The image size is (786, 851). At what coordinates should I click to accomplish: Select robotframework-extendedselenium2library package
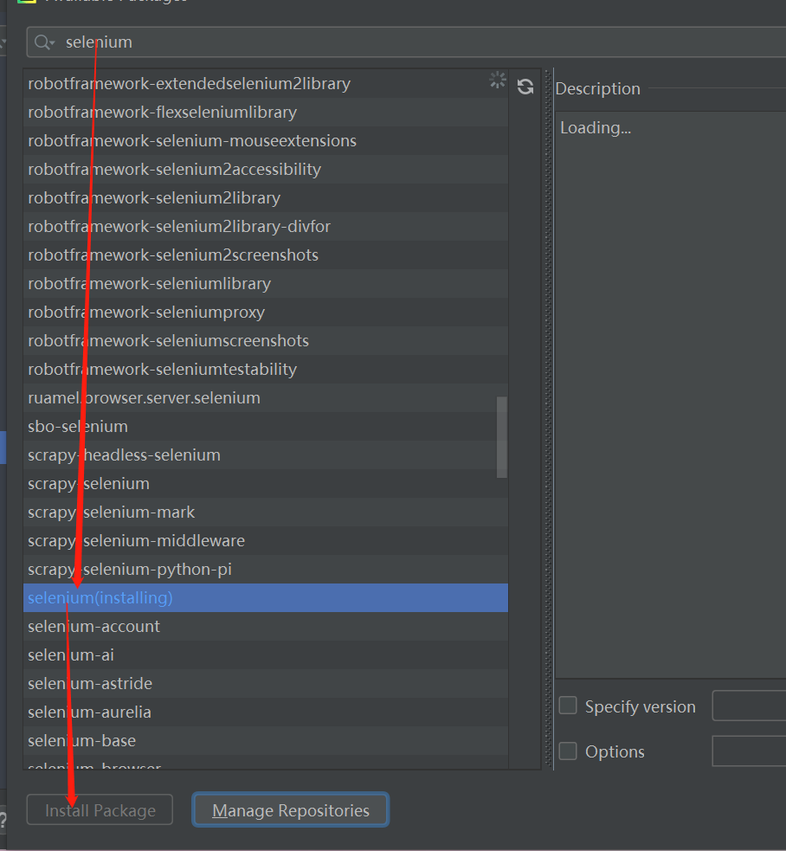click(x=266, y=84)
